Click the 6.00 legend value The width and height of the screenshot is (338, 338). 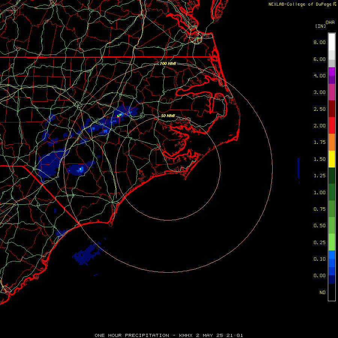coord(320,59)
